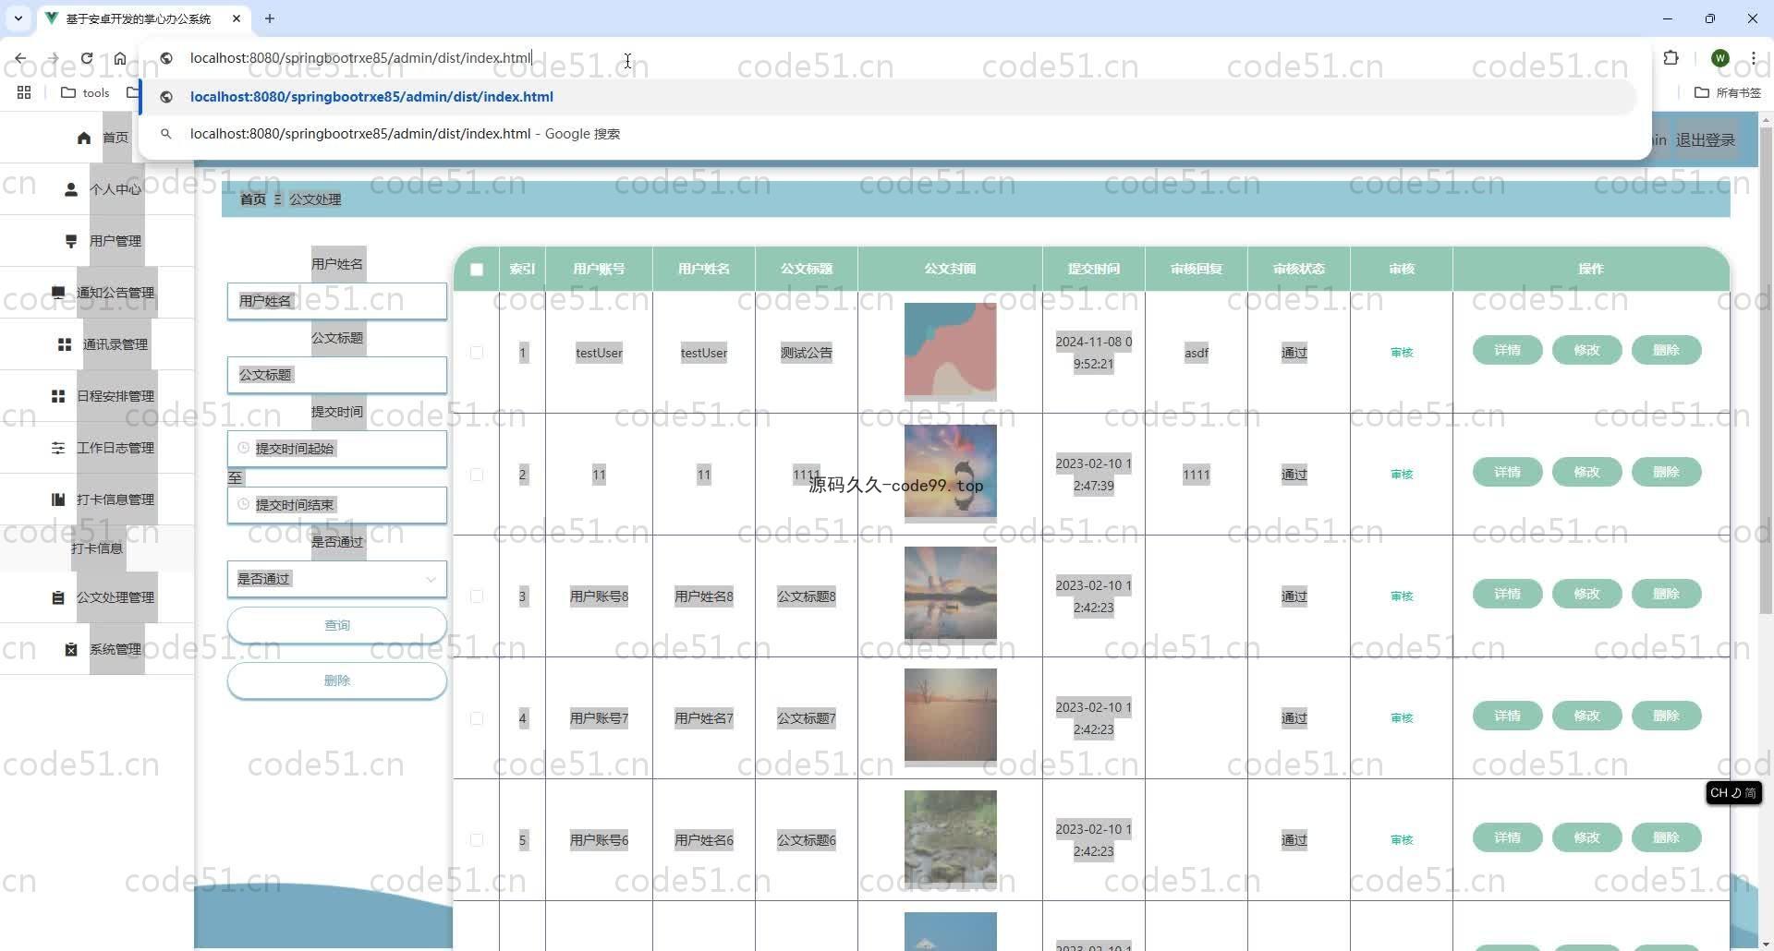Open 系统管理 clipboard icon
The height and width of the screenshot is (951, 1774).
[x=71, y=649]
